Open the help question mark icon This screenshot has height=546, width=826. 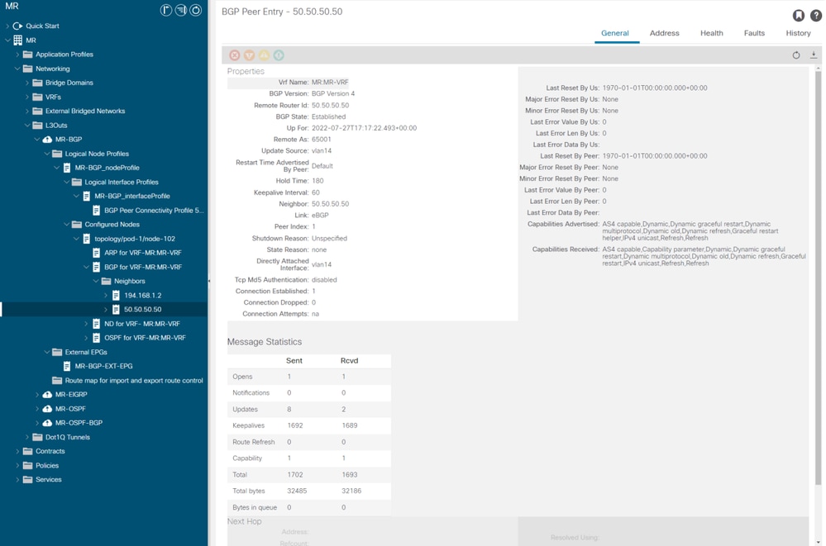(815, 16)
